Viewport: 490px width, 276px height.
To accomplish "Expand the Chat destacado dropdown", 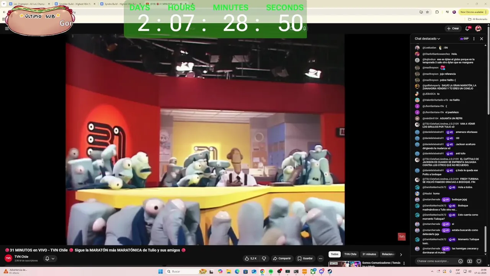I will pos(427,39).
